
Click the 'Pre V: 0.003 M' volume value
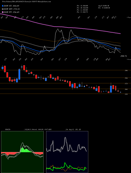(x=104, y=8)
